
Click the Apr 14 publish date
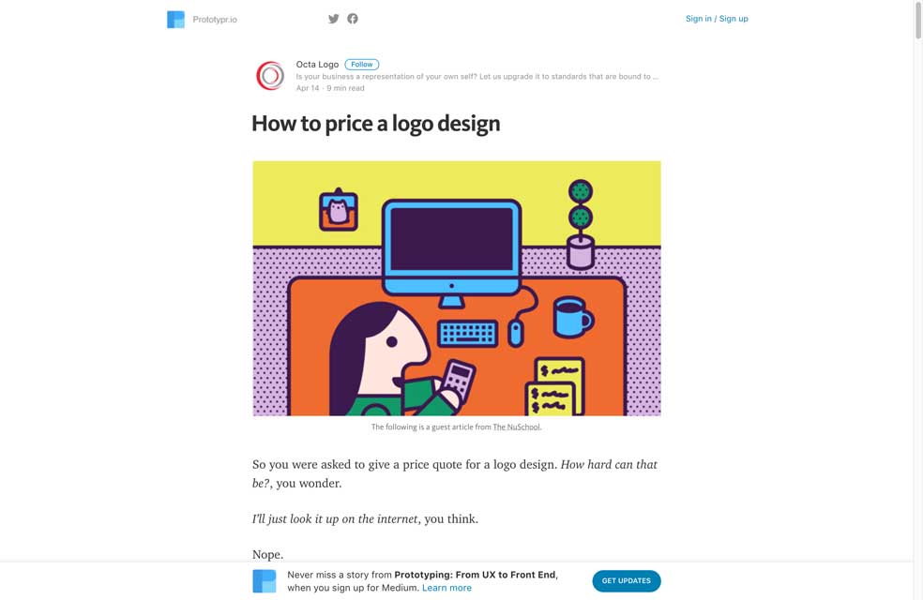308,88
